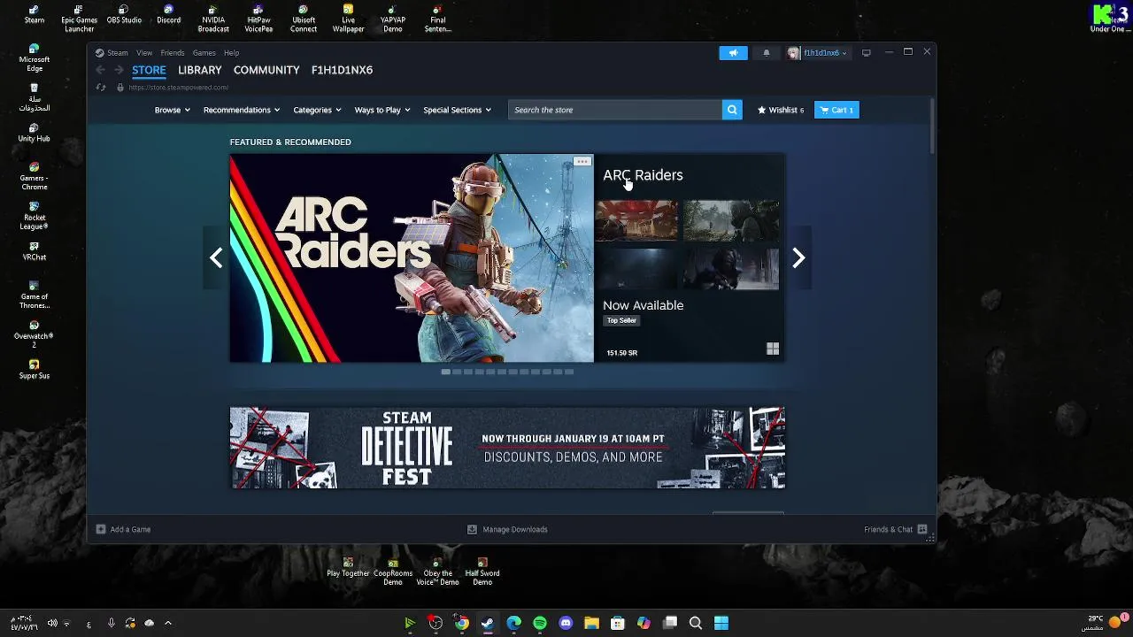Click the Search the store field

(x=615, y=110)
